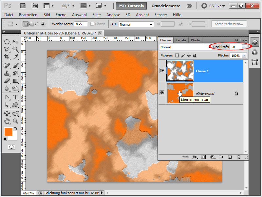
Task: Launch Adobe Bridge from top bar
Action: pos(23,6)
